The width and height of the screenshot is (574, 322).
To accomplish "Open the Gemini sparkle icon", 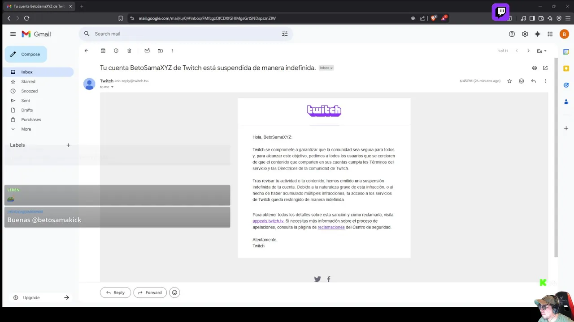I will [x=537, y=34].
